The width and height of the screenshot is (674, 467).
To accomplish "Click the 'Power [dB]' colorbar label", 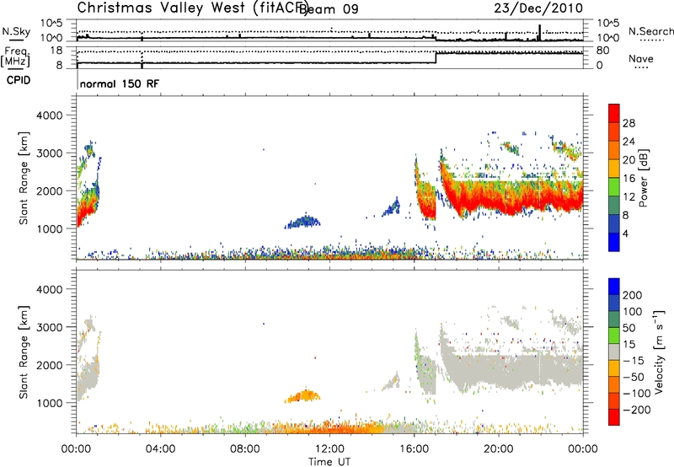I will coord(644,178).
